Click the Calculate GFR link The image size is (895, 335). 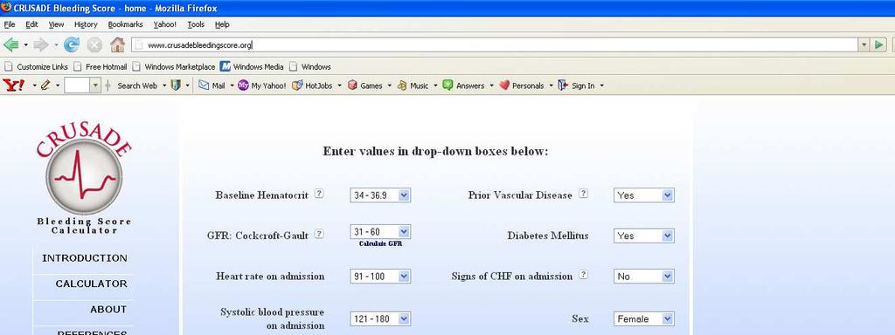point(380,243)
